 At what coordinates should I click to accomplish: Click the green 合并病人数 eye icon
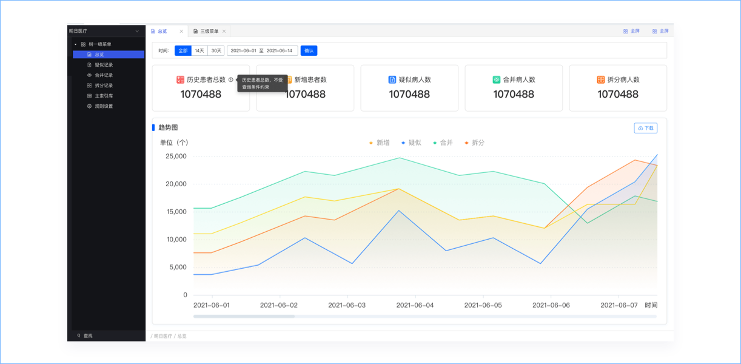(x=497, y=79)
